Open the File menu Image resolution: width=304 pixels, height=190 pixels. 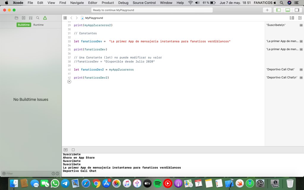click(30, 3)
